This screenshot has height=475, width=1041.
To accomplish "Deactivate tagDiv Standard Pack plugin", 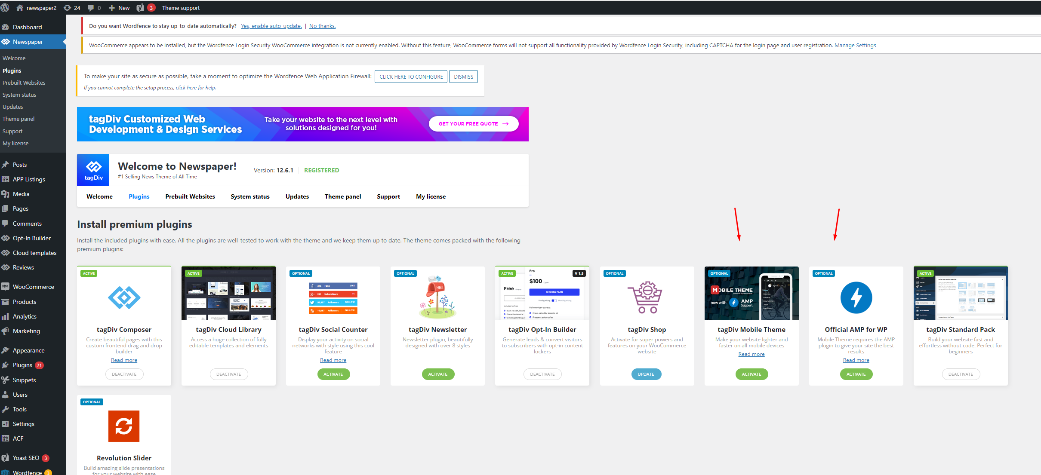I will pos(961,374).
